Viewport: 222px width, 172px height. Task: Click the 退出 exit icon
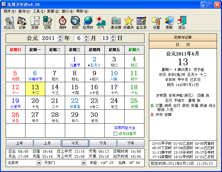182,23
